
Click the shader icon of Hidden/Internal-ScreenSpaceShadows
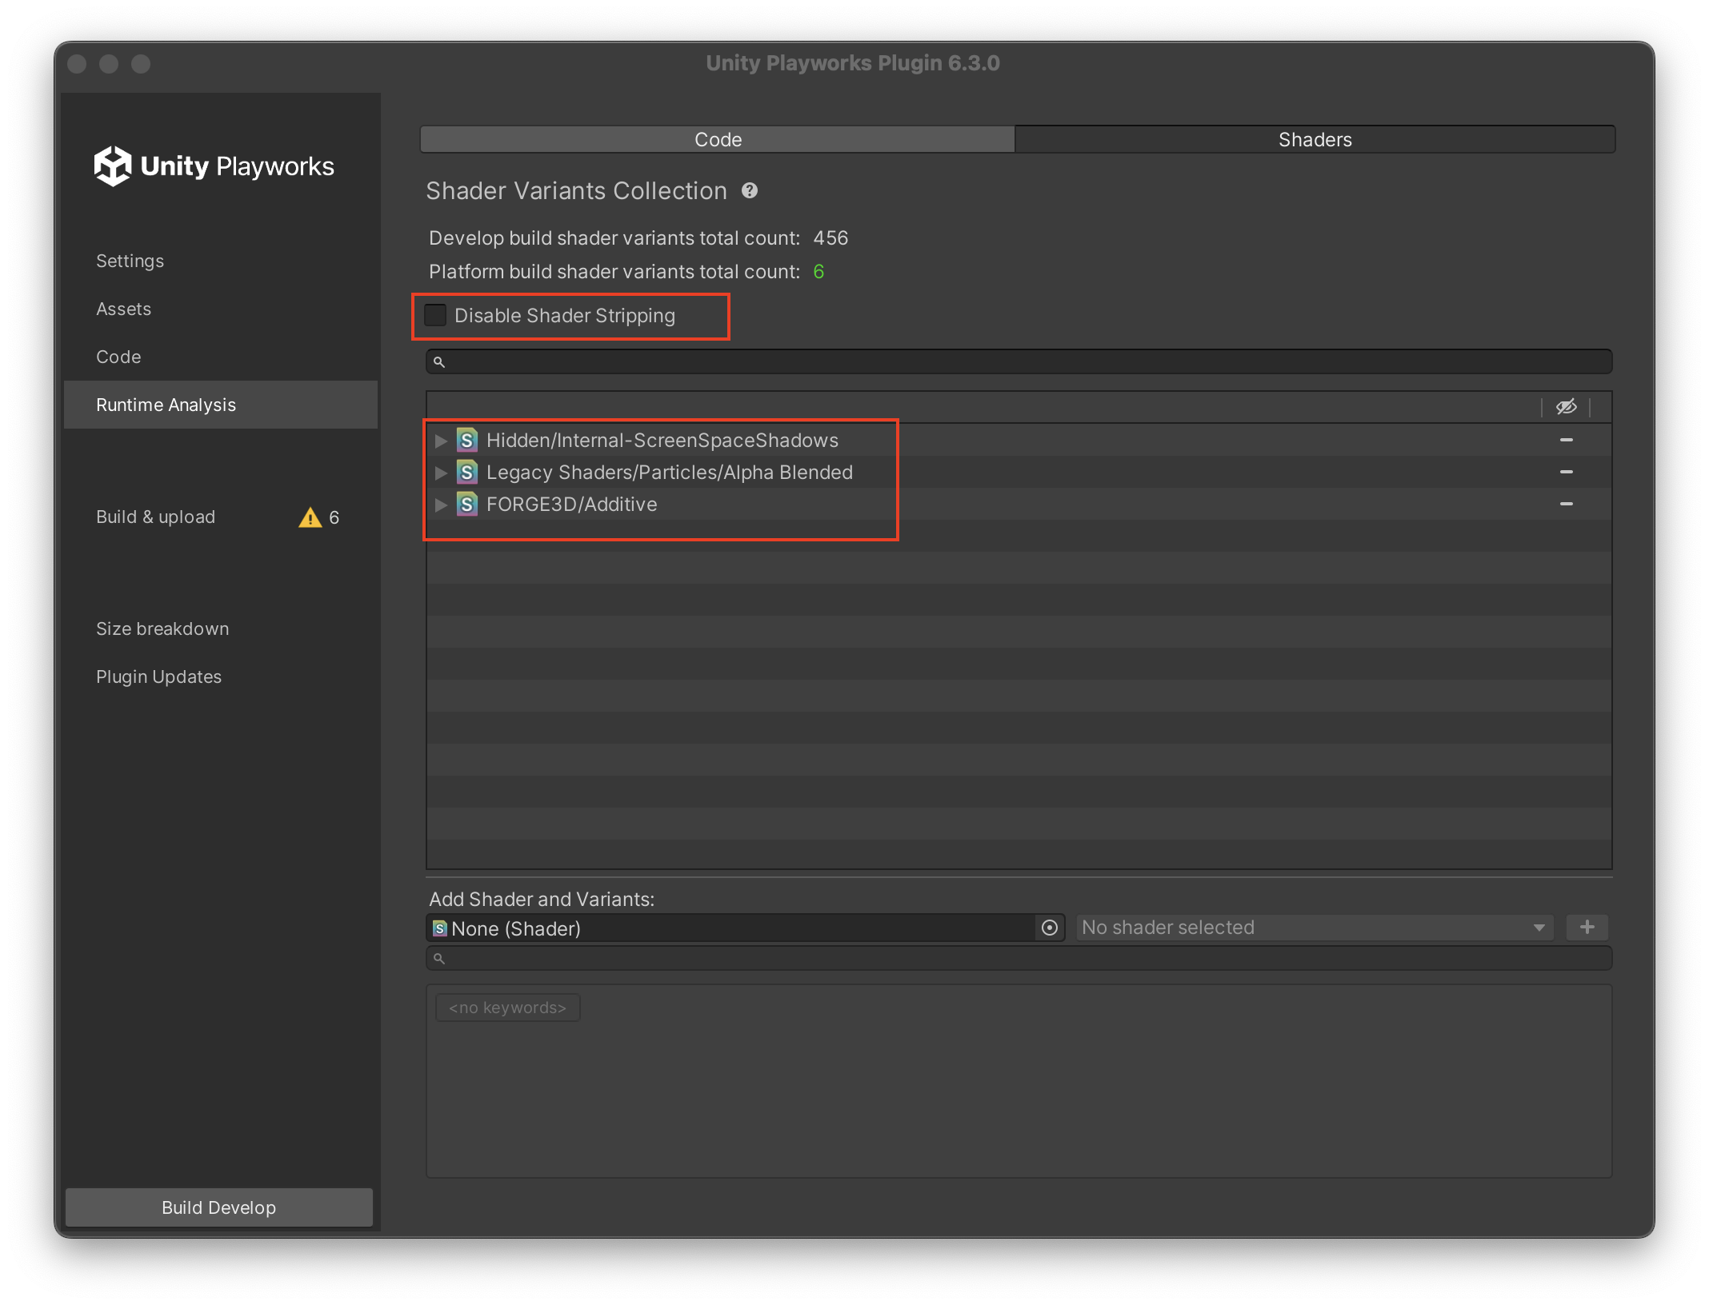point(467,440)
